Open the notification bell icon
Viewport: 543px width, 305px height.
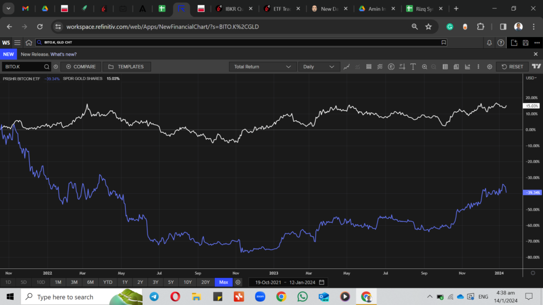[x=489, y=42]
